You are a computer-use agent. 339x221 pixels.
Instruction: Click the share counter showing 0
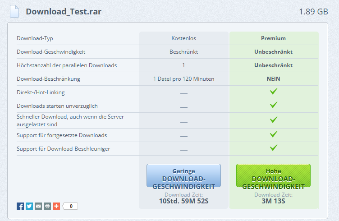point(70,206)
